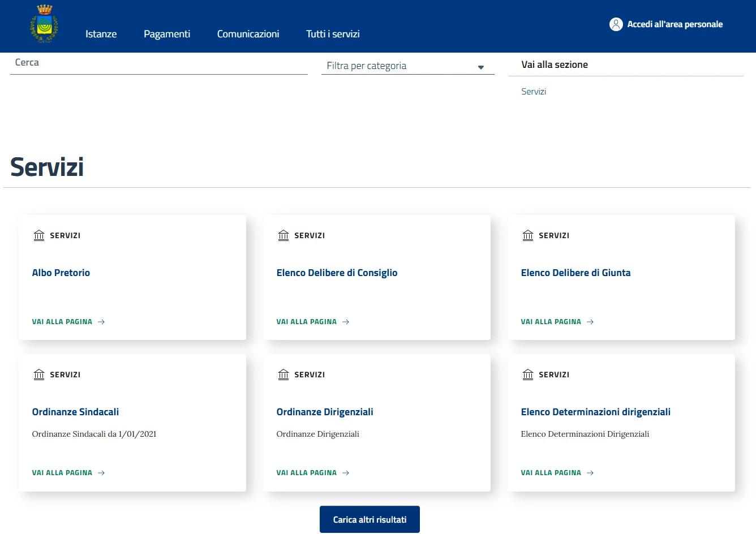Image resolution: width=756 pixels, height=534 pixels.
Task: Click the municipal coat of arms logo
Action: [x=44, y=24]
